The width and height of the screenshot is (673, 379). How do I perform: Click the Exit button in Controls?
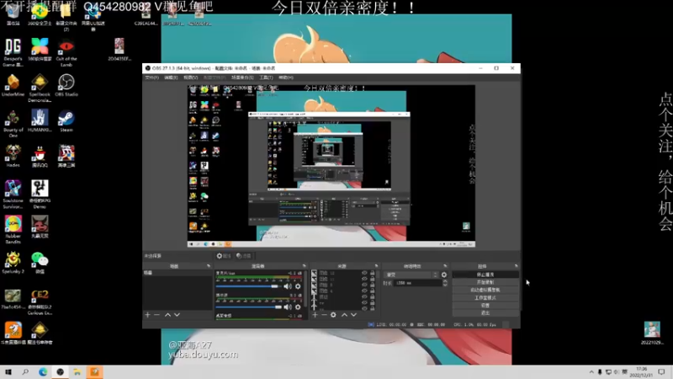pos(485,312)
